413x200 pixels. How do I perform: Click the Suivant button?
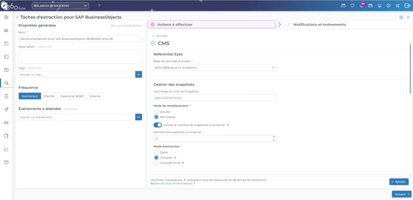coord(401,194)
